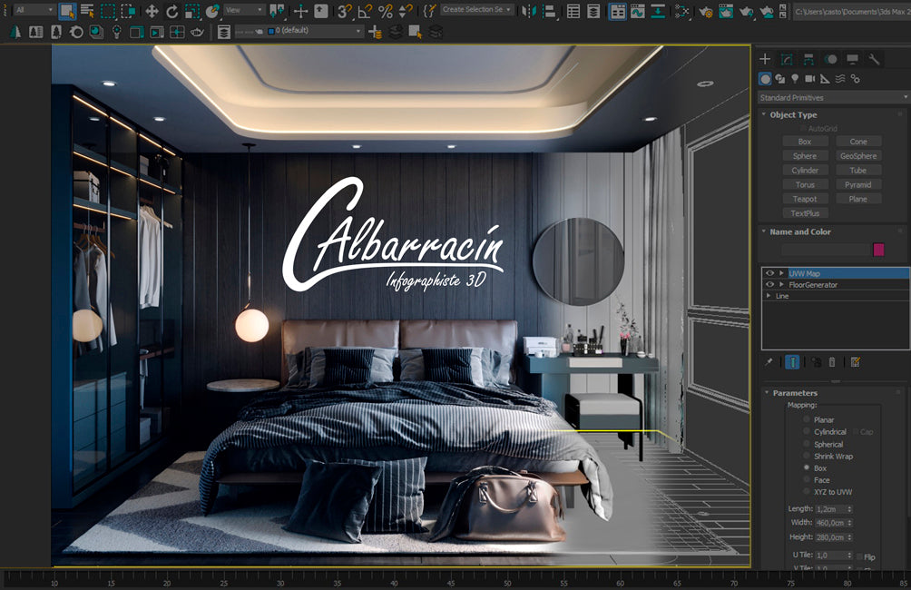The image size is (911, 590).
Task: Switch to the Display panel
Action: point(852,59)
